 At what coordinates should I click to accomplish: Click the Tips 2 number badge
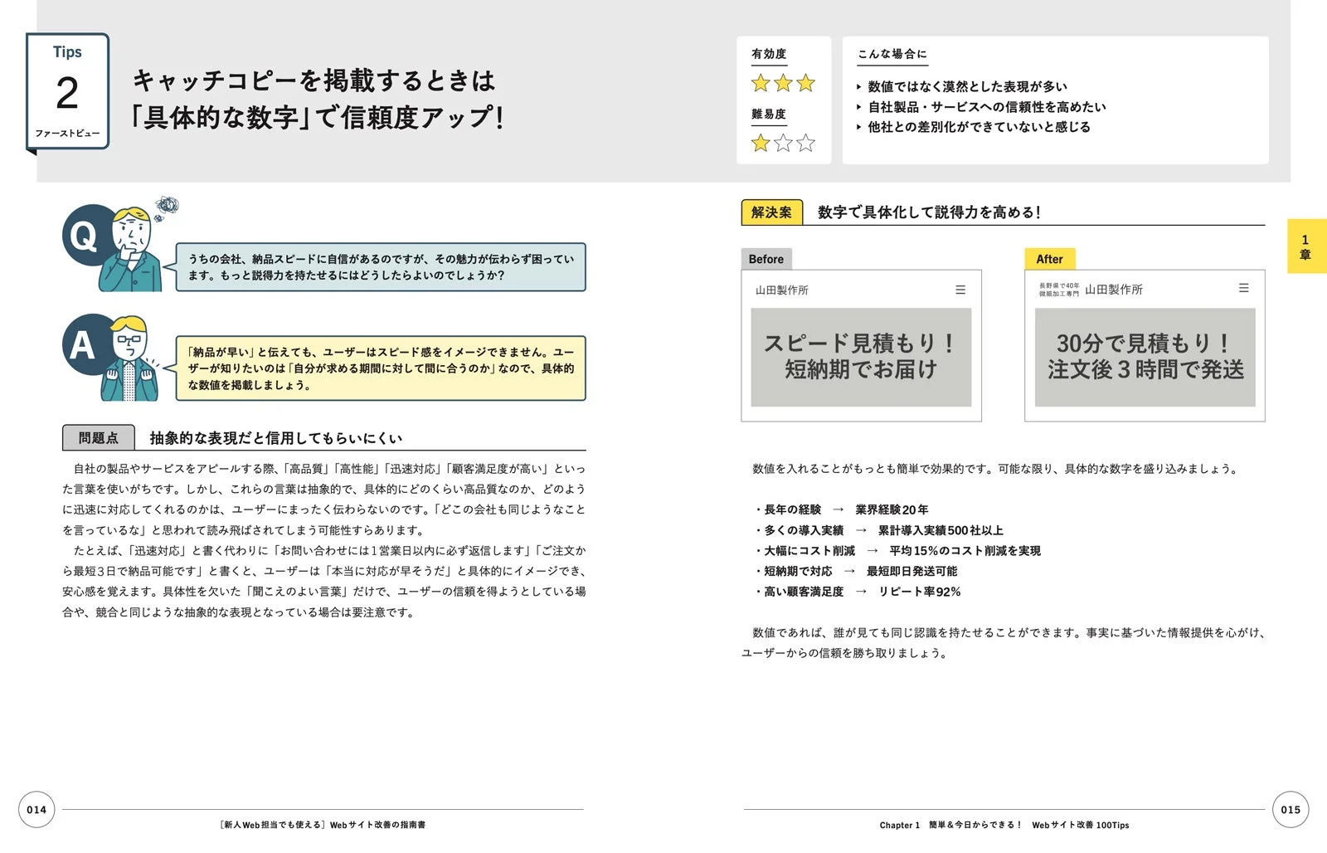pos(68,91)
